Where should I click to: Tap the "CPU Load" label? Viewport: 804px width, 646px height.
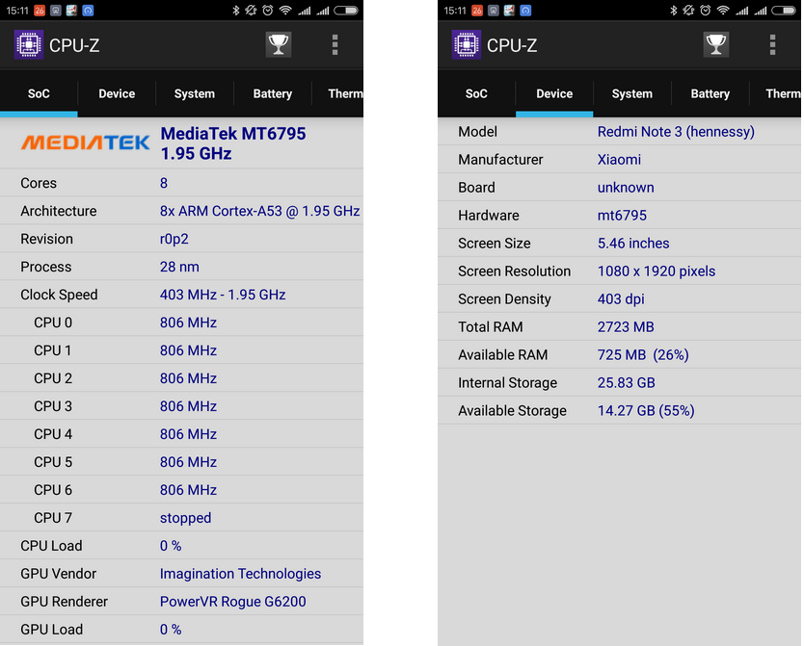pos(51,546)
